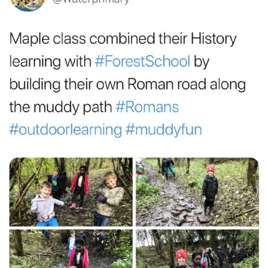View photo of girl in pink coat leading line
Screen dimensions: 268x268
71,249
